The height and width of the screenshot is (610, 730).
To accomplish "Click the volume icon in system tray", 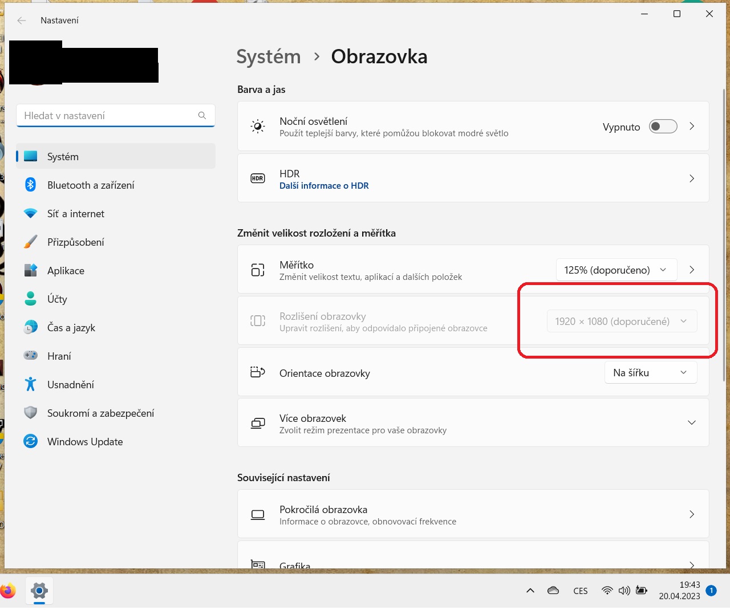I will (x=624, y=591).
